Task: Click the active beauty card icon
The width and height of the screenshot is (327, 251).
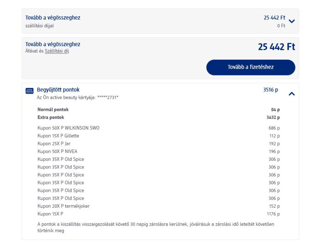Action: tap(29, 91)
